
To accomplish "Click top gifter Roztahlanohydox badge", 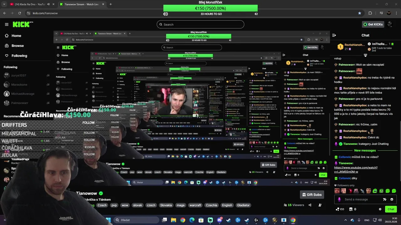I will click(x=340, y=47).
